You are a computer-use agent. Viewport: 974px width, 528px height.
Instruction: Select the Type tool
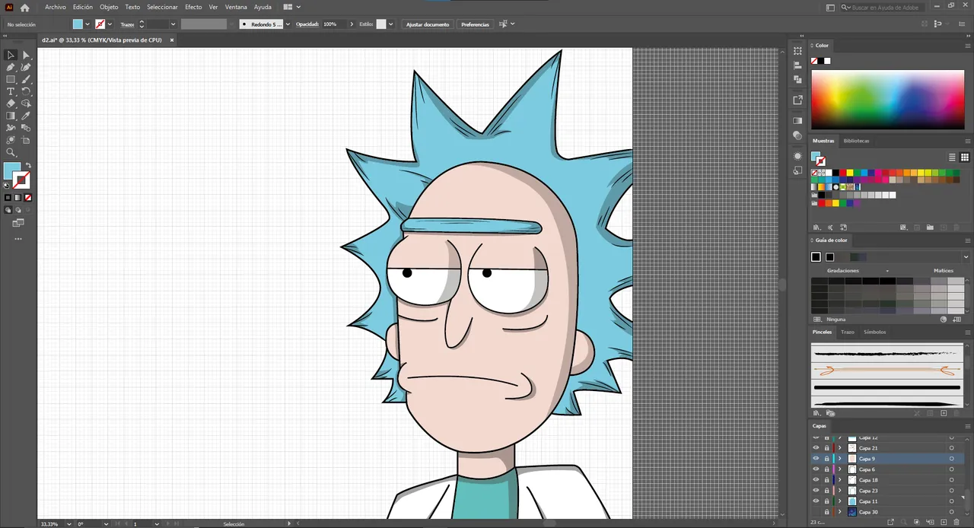[x=11, y=91]
